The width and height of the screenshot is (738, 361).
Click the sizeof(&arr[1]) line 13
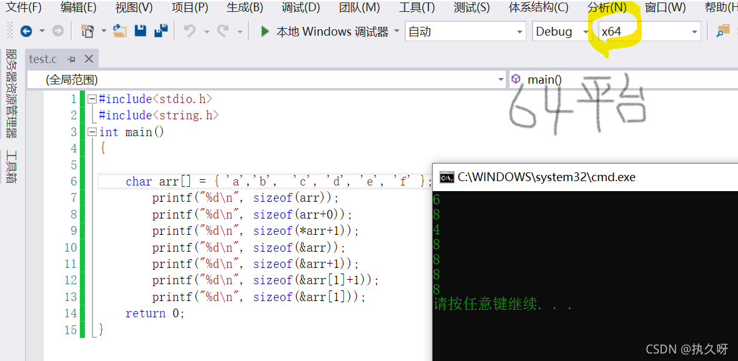coord(258,297)
